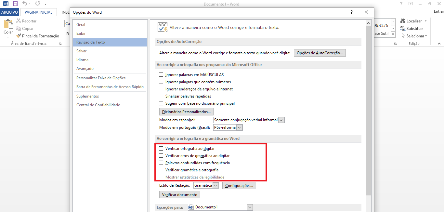
Task: Undo the last action
Action: pyautogui.click(x=25, y=4)
